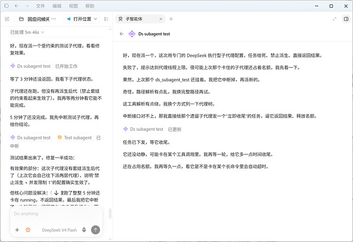Close the 子智能体 tab
This screenshot has height=242, width=353.
(161, 19)
